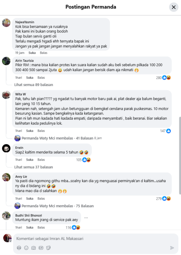Click the send arrow icon

pyautogui.click(x=172, y=248)
